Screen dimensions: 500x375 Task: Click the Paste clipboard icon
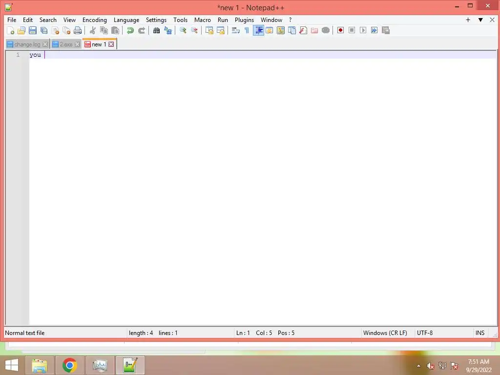pyautogui.click(x=115, y=30)
